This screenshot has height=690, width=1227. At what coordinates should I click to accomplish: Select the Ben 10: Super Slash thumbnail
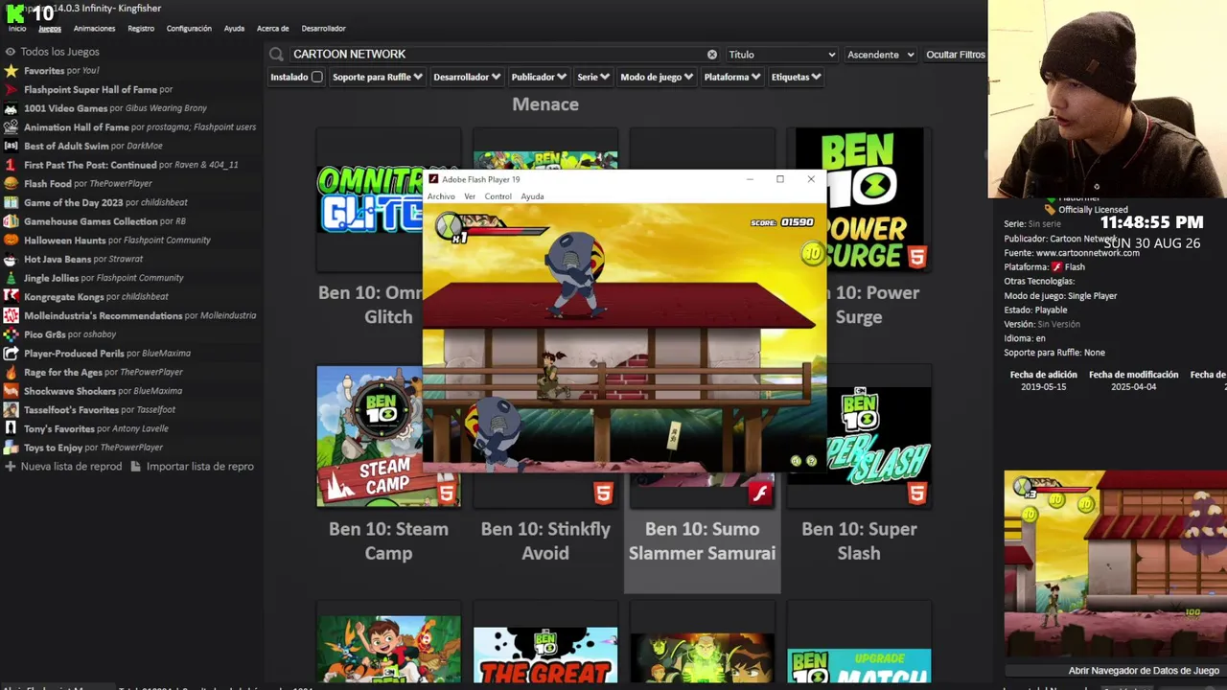point(859,436)
